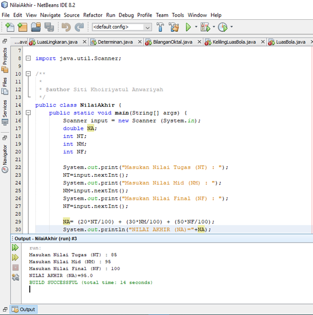This screenshot has height=315, width=313.
Task: Re-run the program from Output panel
Action: coord(15,248)
